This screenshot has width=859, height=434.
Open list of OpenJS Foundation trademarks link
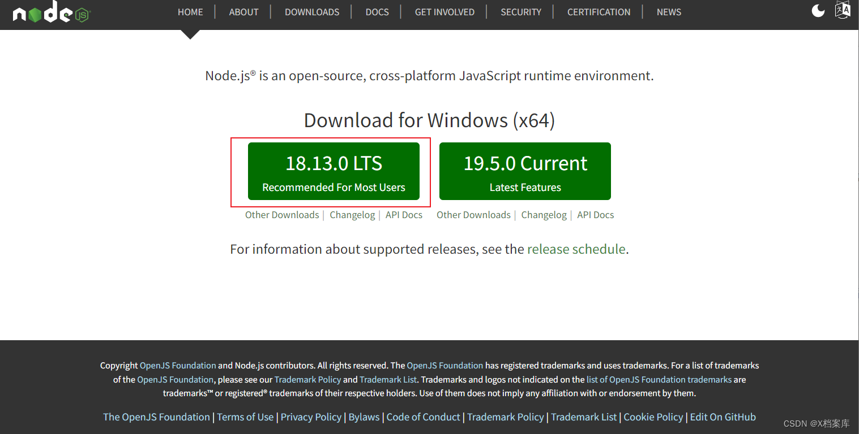point(659,379)
